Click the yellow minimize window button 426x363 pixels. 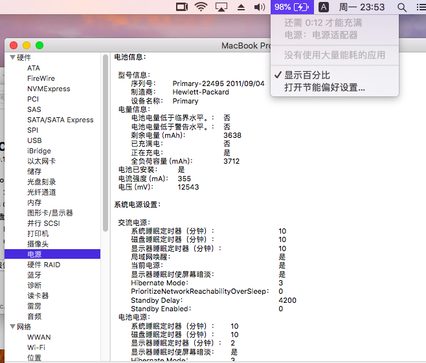27,45
